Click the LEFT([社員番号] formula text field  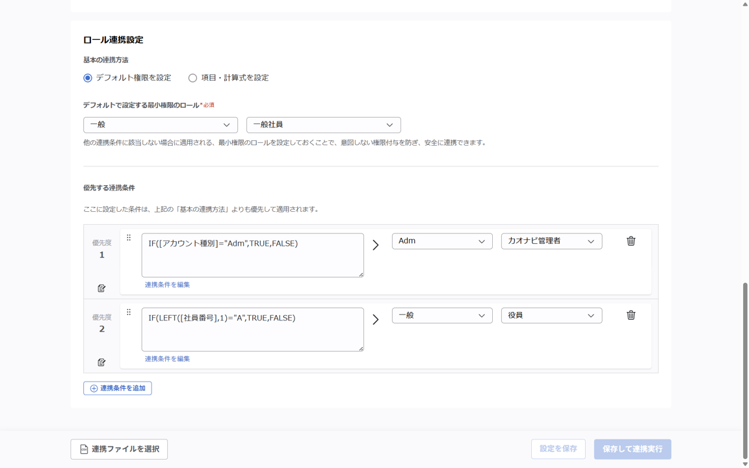click(253, 330)
